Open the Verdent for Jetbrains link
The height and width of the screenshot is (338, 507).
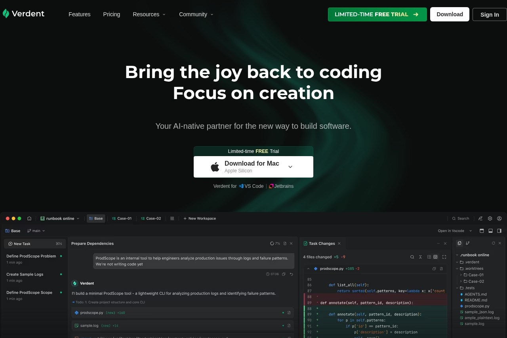point(281,186)
